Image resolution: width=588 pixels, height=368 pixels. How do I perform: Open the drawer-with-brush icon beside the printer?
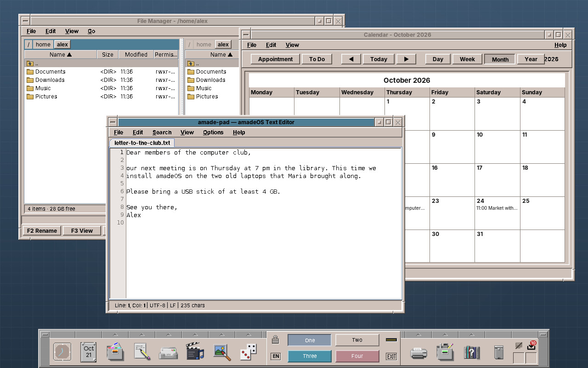(x=445, y=352)
